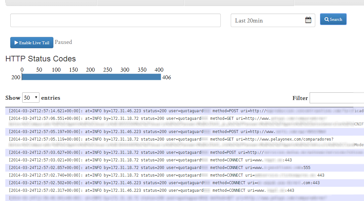Click the play icon on Enable Live Tail
This screenshot has height=201, width=364.
pyautogui.click(x=15, y=42)
